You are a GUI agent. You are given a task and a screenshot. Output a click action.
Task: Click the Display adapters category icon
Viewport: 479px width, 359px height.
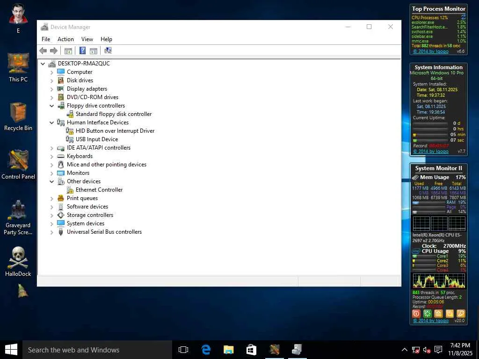coord(60,89)
